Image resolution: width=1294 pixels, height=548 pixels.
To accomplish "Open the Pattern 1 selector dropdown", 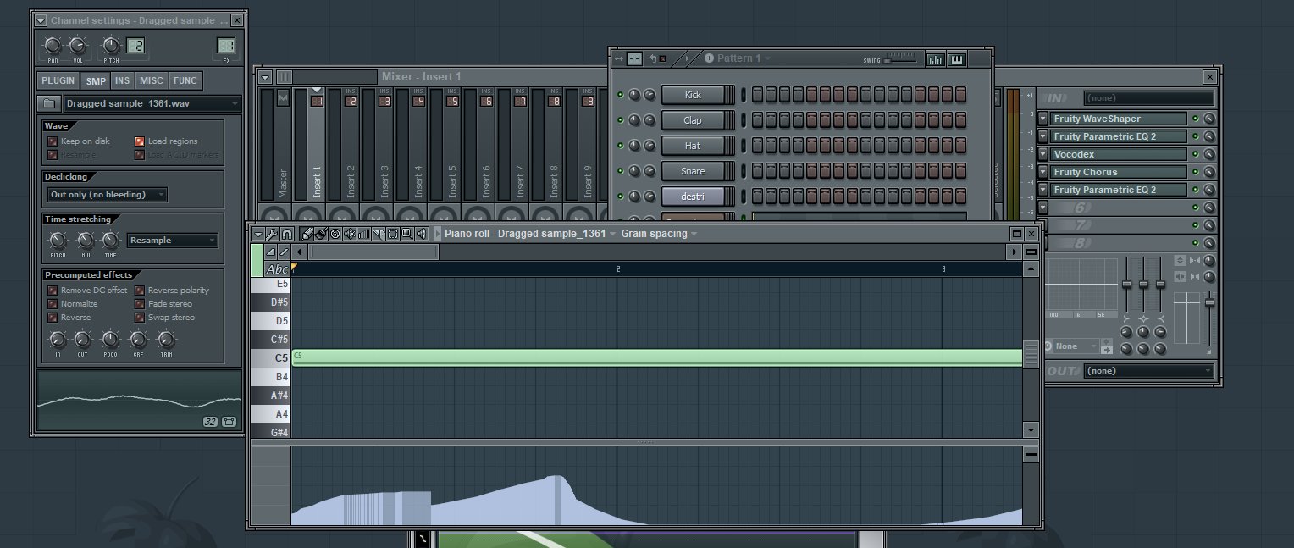I will [x=744, y=58].
